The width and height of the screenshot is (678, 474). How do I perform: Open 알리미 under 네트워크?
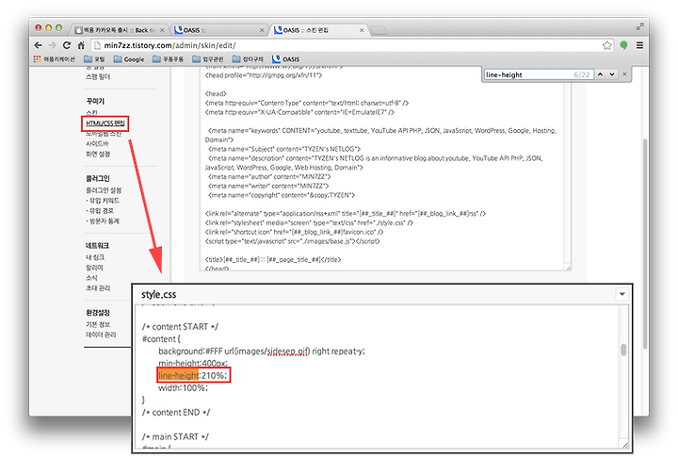click(x=95, y=268)
